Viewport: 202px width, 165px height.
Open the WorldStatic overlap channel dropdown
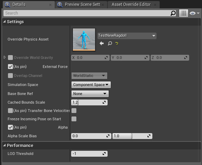click(x=89, y=76)
